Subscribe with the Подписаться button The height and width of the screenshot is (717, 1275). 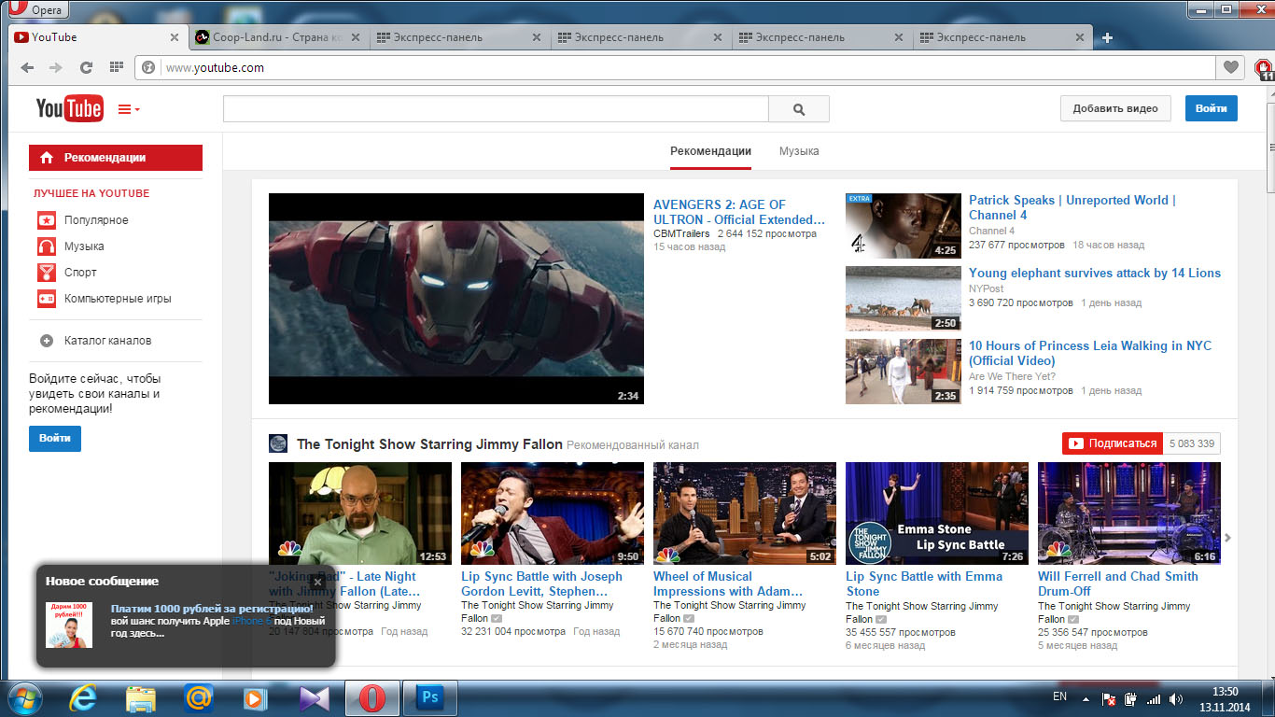[1113, 443]
